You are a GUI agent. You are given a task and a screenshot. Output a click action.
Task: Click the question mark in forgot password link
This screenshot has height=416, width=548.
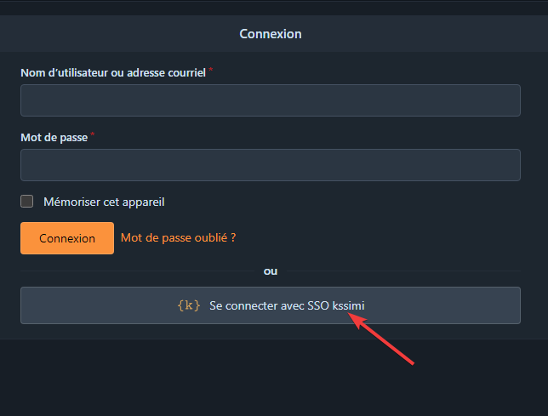coord(233,238)
